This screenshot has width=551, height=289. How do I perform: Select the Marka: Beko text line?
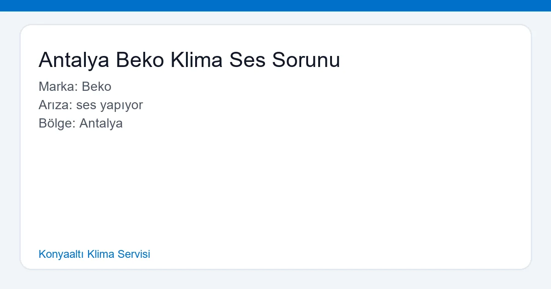(x=75, y=87)
